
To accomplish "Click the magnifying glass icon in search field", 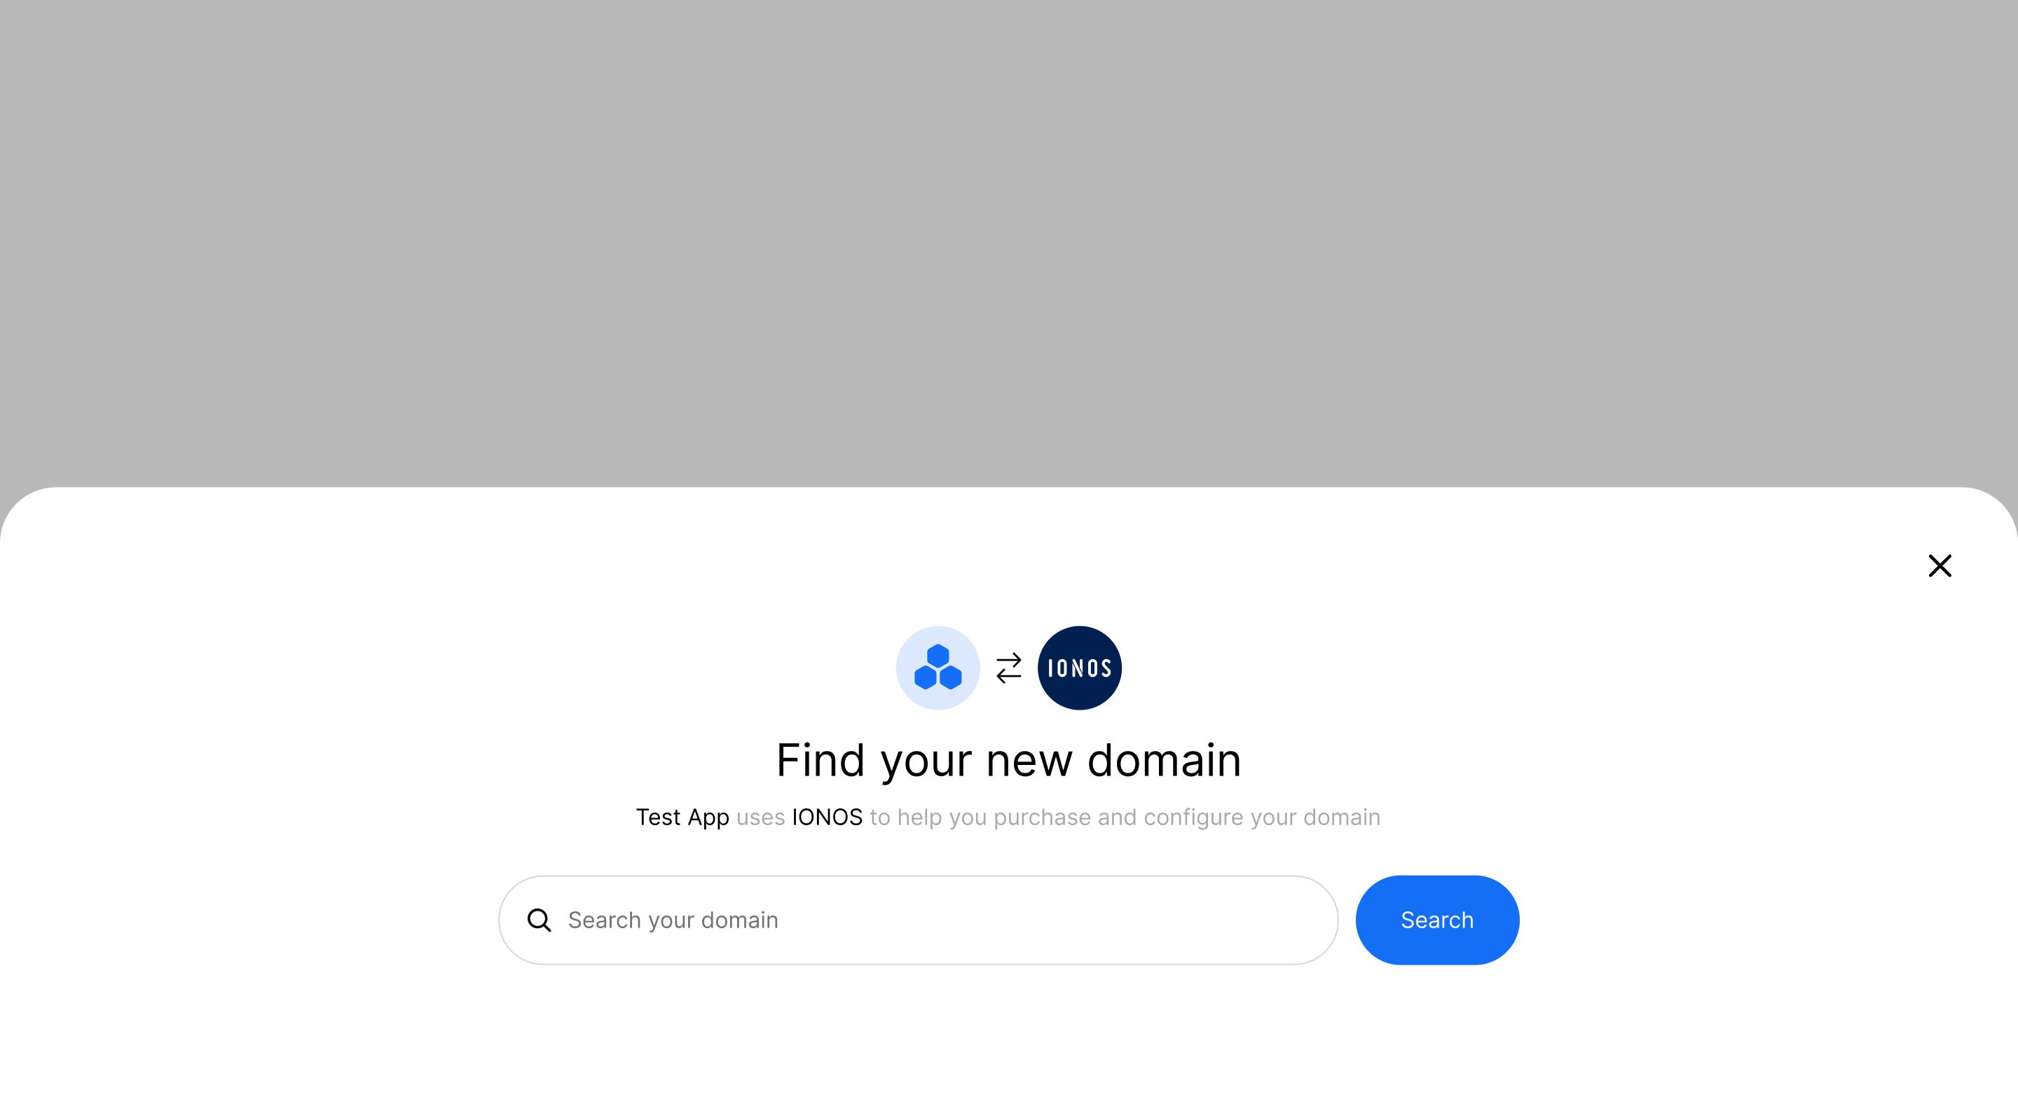I will coord(539,920).
